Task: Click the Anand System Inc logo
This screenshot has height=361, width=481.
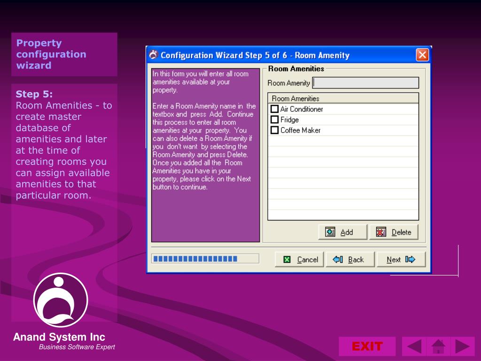Action: (61, 300)
